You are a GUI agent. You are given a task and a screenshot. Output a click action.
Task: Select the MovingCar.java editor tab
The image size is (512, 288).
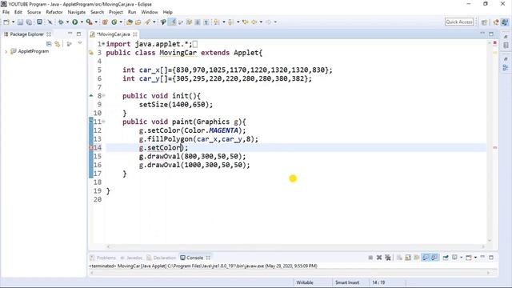(x=114, y=34)
